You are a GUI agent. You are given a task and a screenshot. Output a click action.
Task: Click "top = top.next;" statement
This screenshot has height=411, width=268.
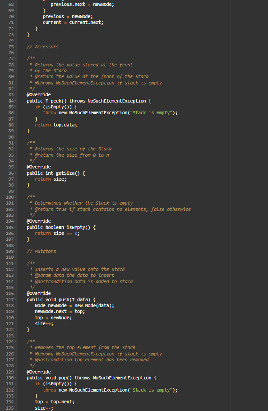click(x=55, y=402)
